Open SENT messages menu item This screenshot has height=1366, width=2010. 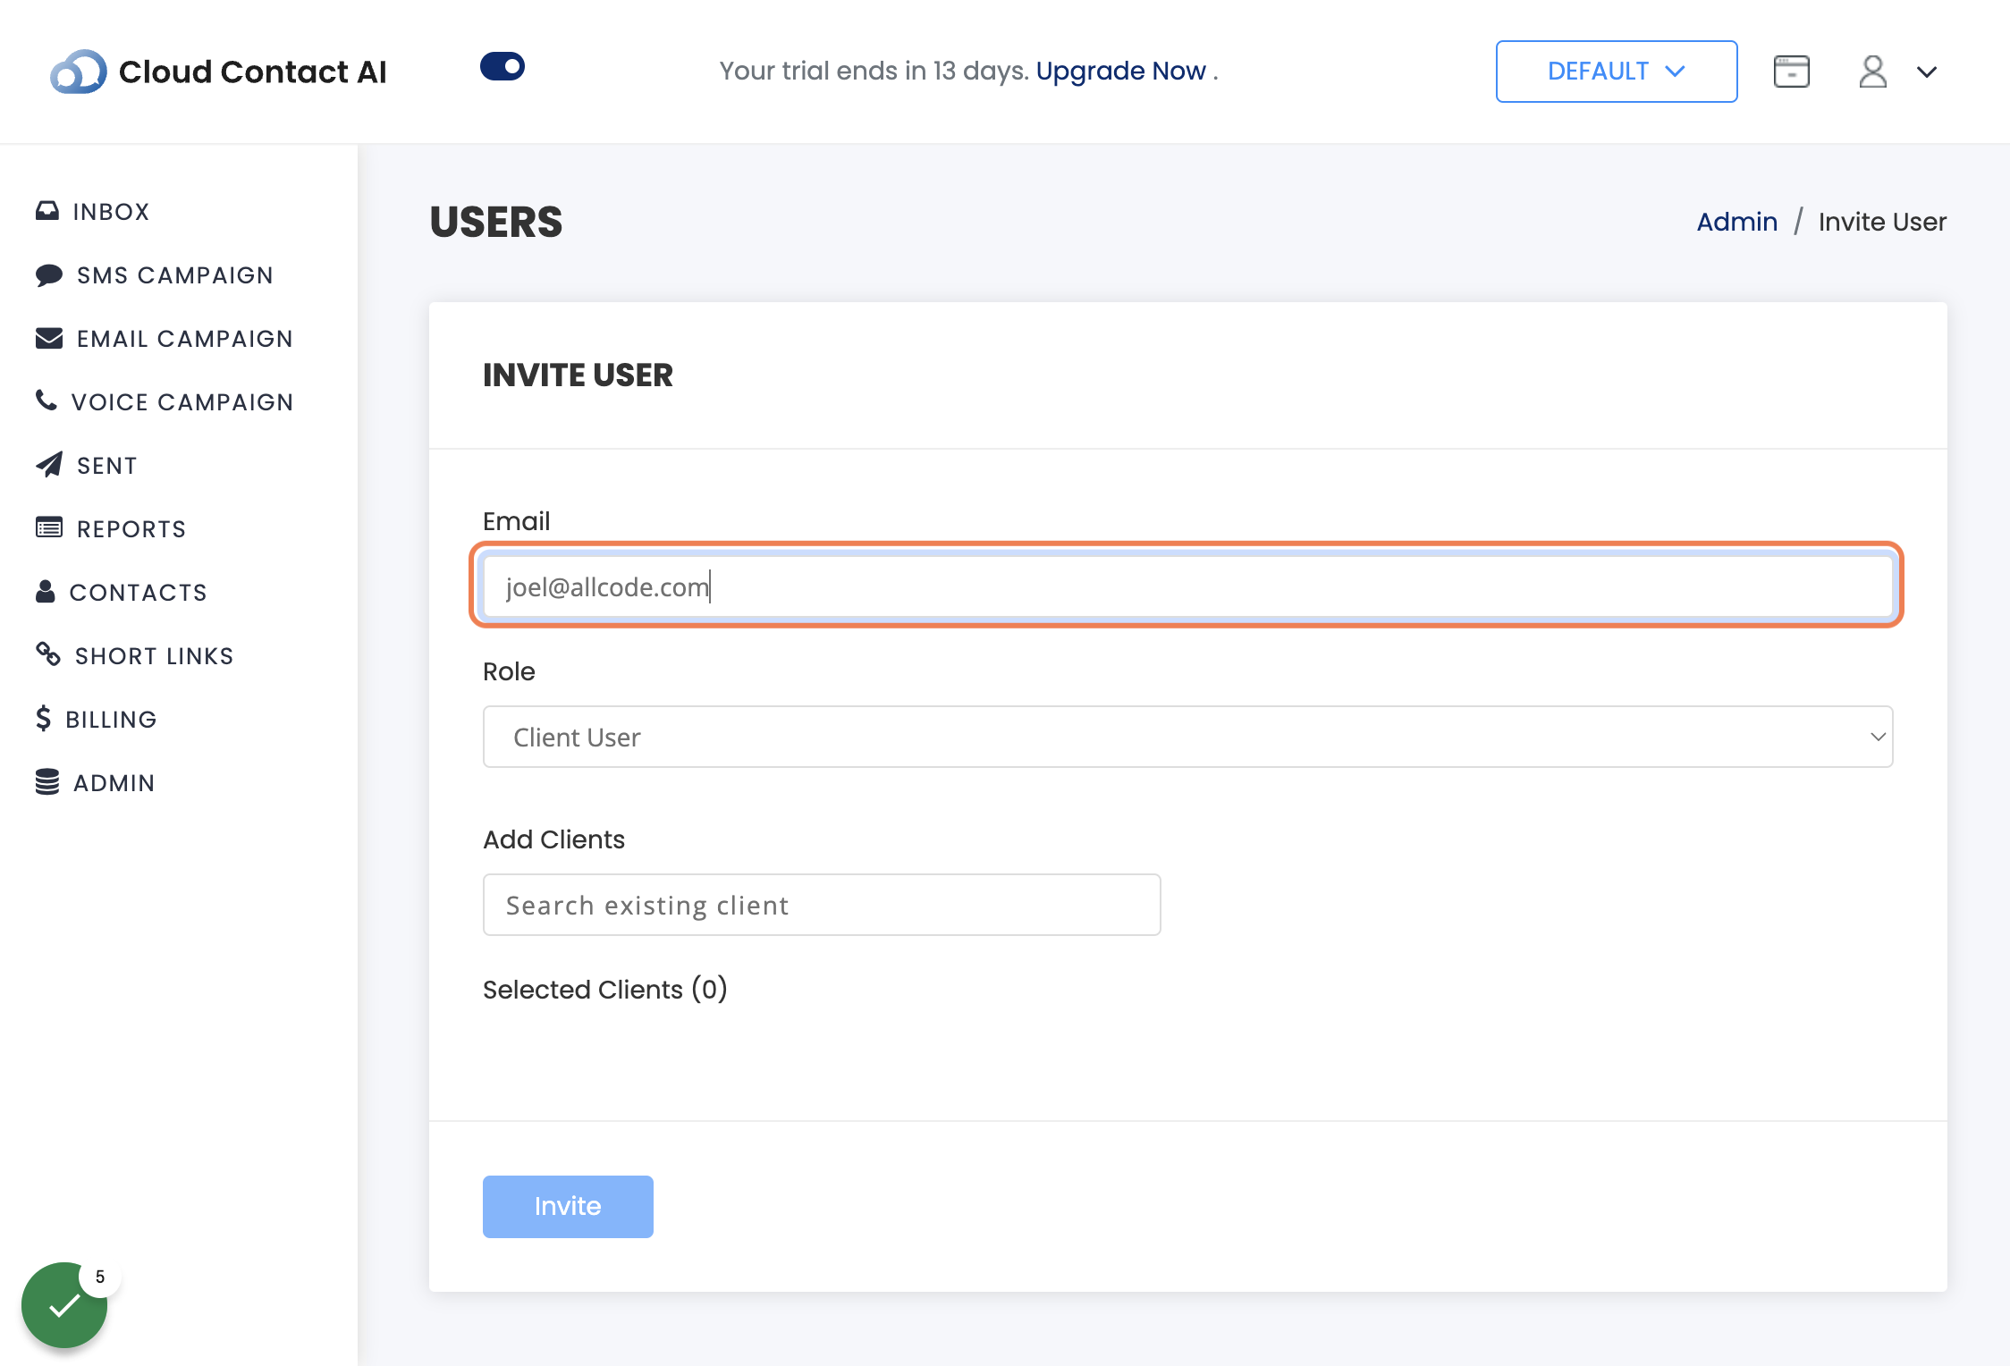tap(107, 466)
